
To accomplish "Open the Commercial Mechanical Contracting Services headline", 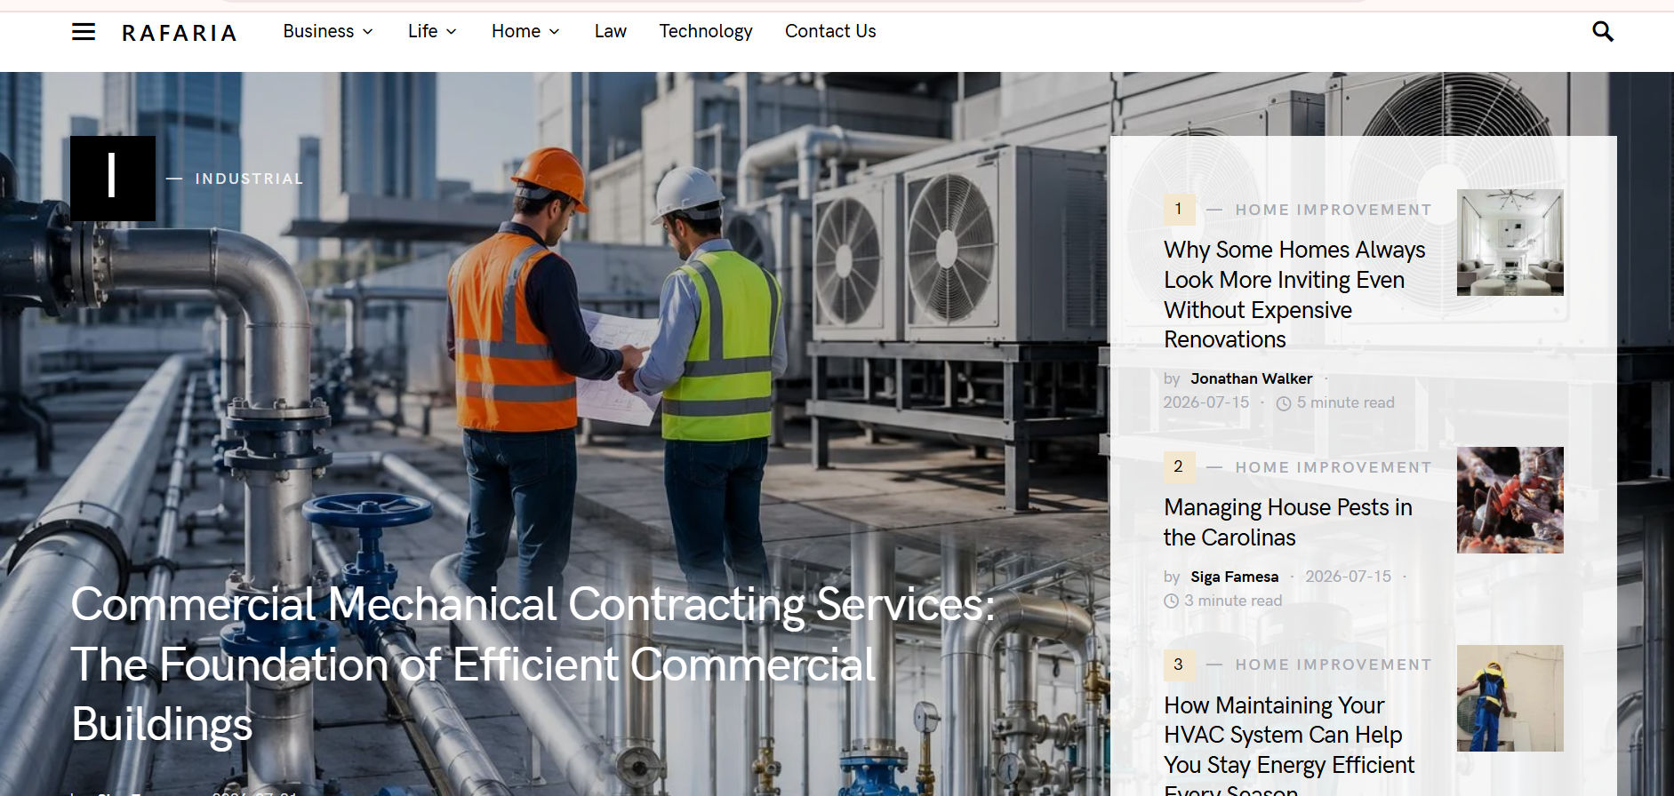I will click(532, 664).
